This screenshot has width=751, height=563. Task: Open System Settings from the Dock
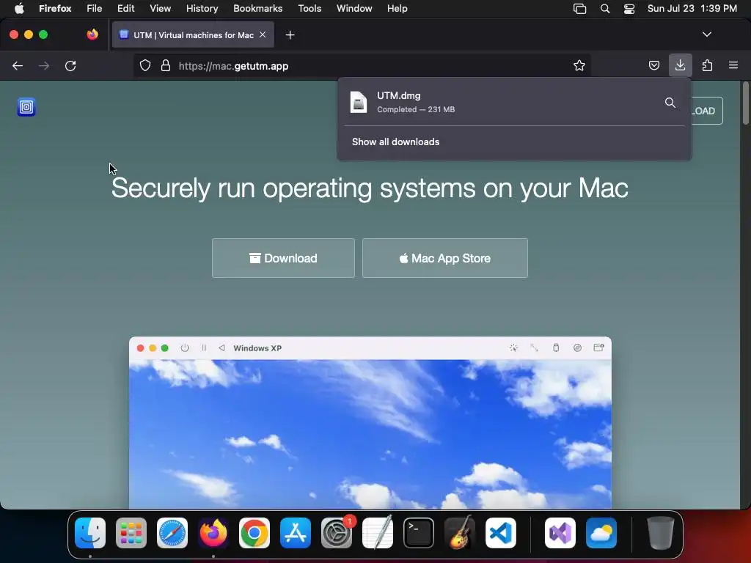coord(336,533)
